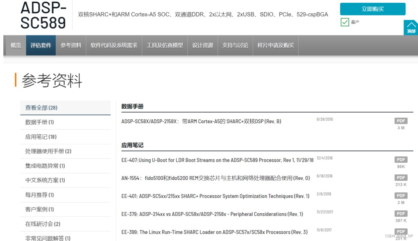
Task: Open EE-399 Linux Run-Time SHARC Loader link
Action: pyautogui.click(x=215, y=232)
